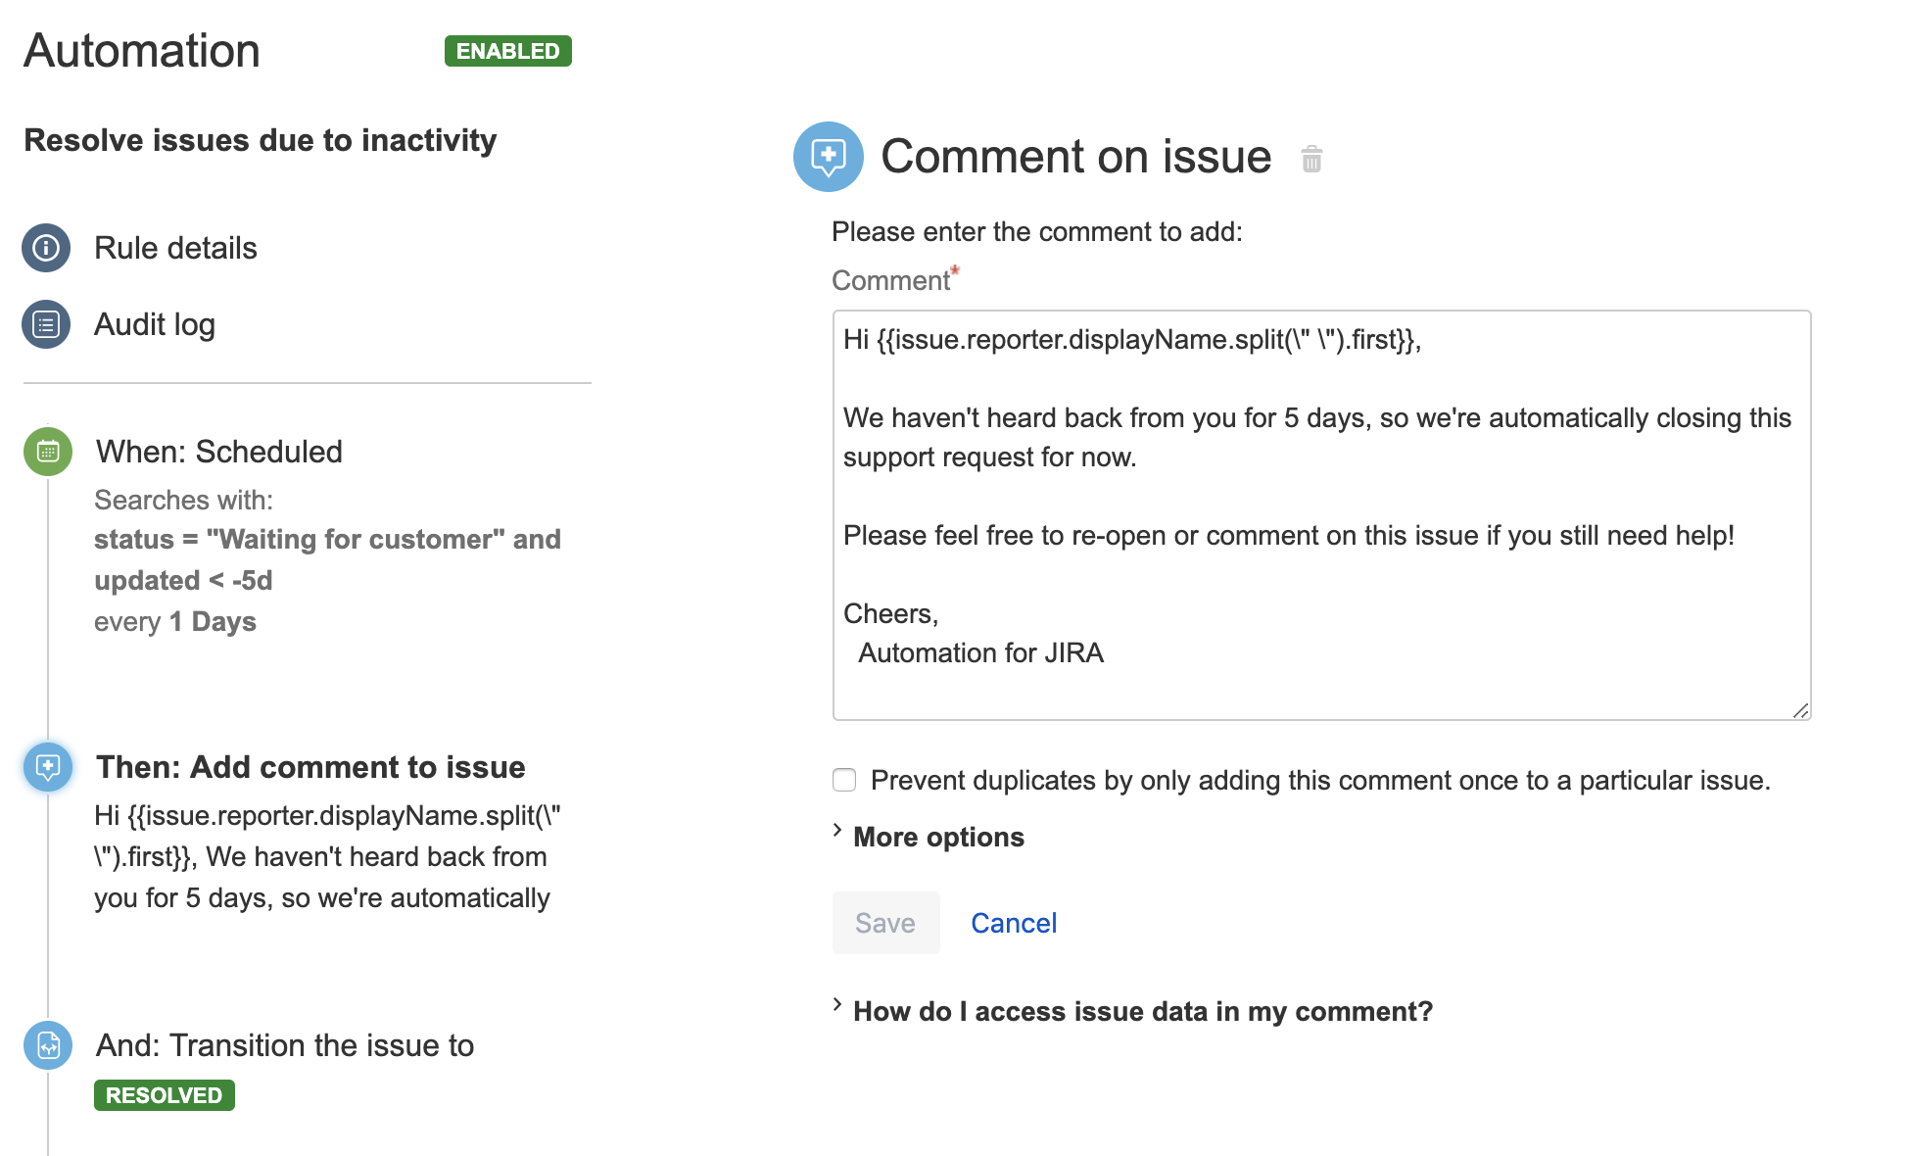Enable the Prevent duplicates checkbox
The width and height of the screenshot is (1906, 1156).
coord(844,780)
